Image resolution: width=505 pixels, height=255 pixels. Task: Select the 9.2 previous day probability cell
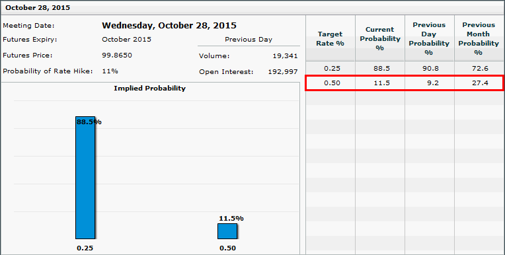429,83
